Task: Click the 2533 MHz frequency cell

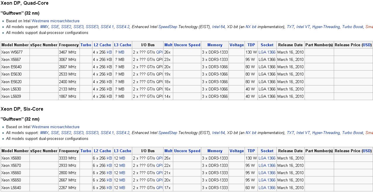Action: click(69, 74)
